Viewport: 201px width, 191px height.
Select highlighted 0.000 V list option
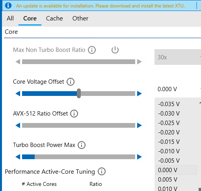[177, 170]
